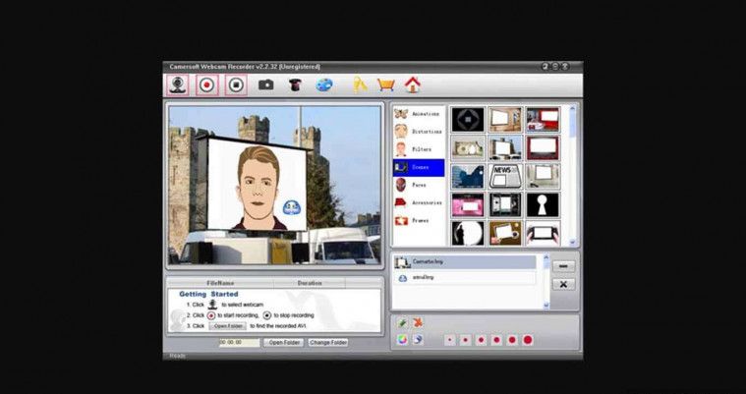Choose the keyhole scene thumbnail
Viewport: 746px width, 394px height.
tap(543, 205)
